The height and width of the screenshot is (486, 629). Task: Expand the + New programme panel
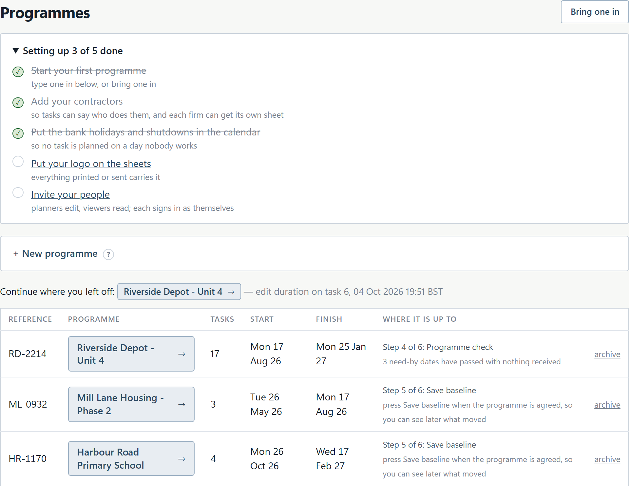pos(55,253)
